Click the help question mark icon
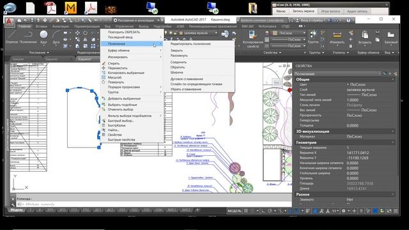This screenshot has height=230, width=409. pyautogui.click(x=348, y=20)
